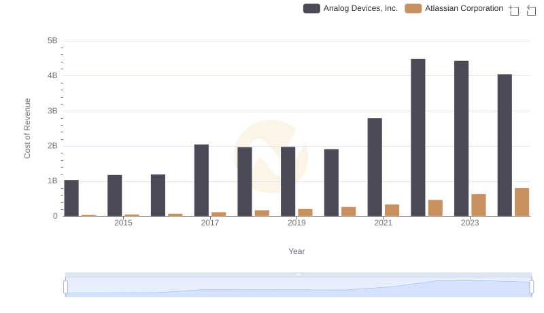Click the 2B y-axis label

click(52, 146)
